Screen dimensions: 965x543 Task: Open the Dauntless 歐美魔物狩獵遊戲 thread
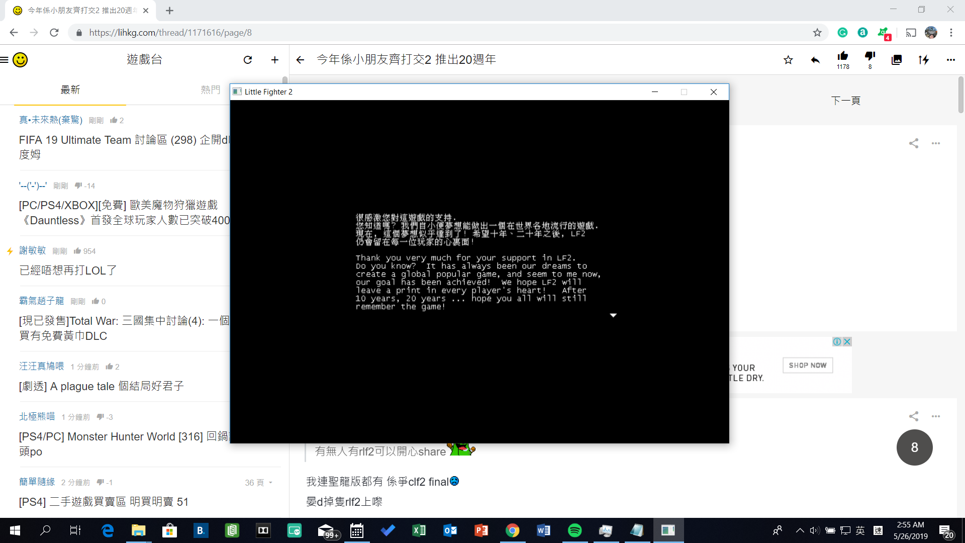pyautogui.click(x=124, y=213)
